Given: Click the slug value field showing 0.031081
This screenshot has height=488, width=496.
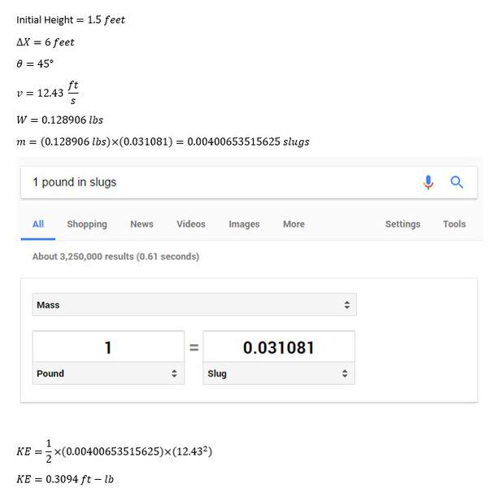Looking at the screenshot, I should pyautogui.click(x=279, y=347).
